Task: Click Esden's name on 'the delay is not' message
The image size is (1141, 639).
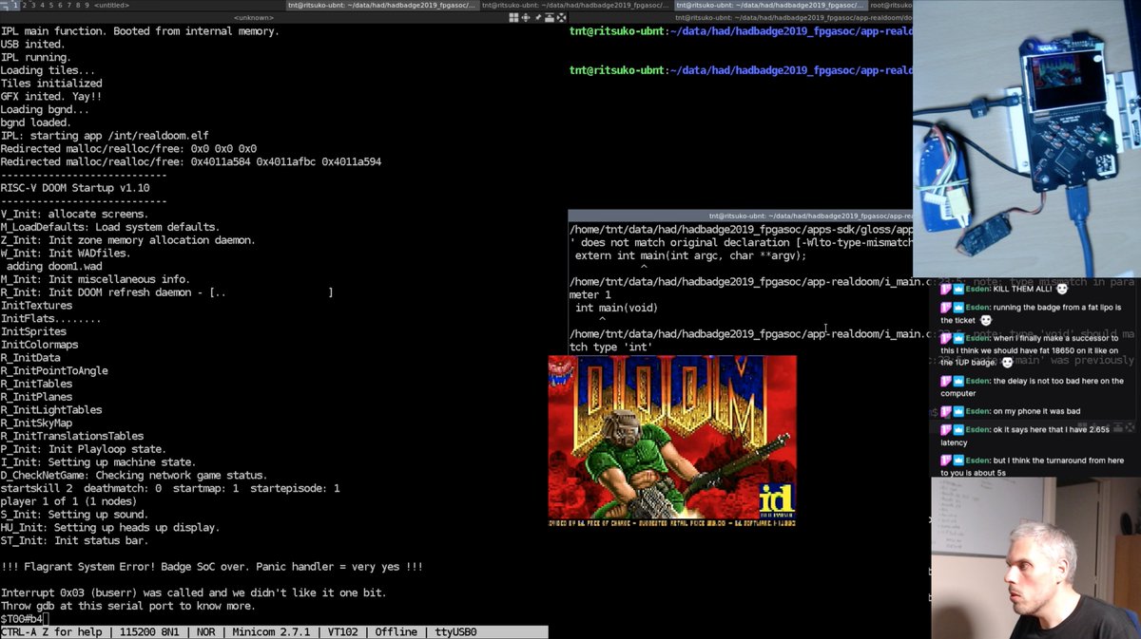Action: click(x=978, y=381)
